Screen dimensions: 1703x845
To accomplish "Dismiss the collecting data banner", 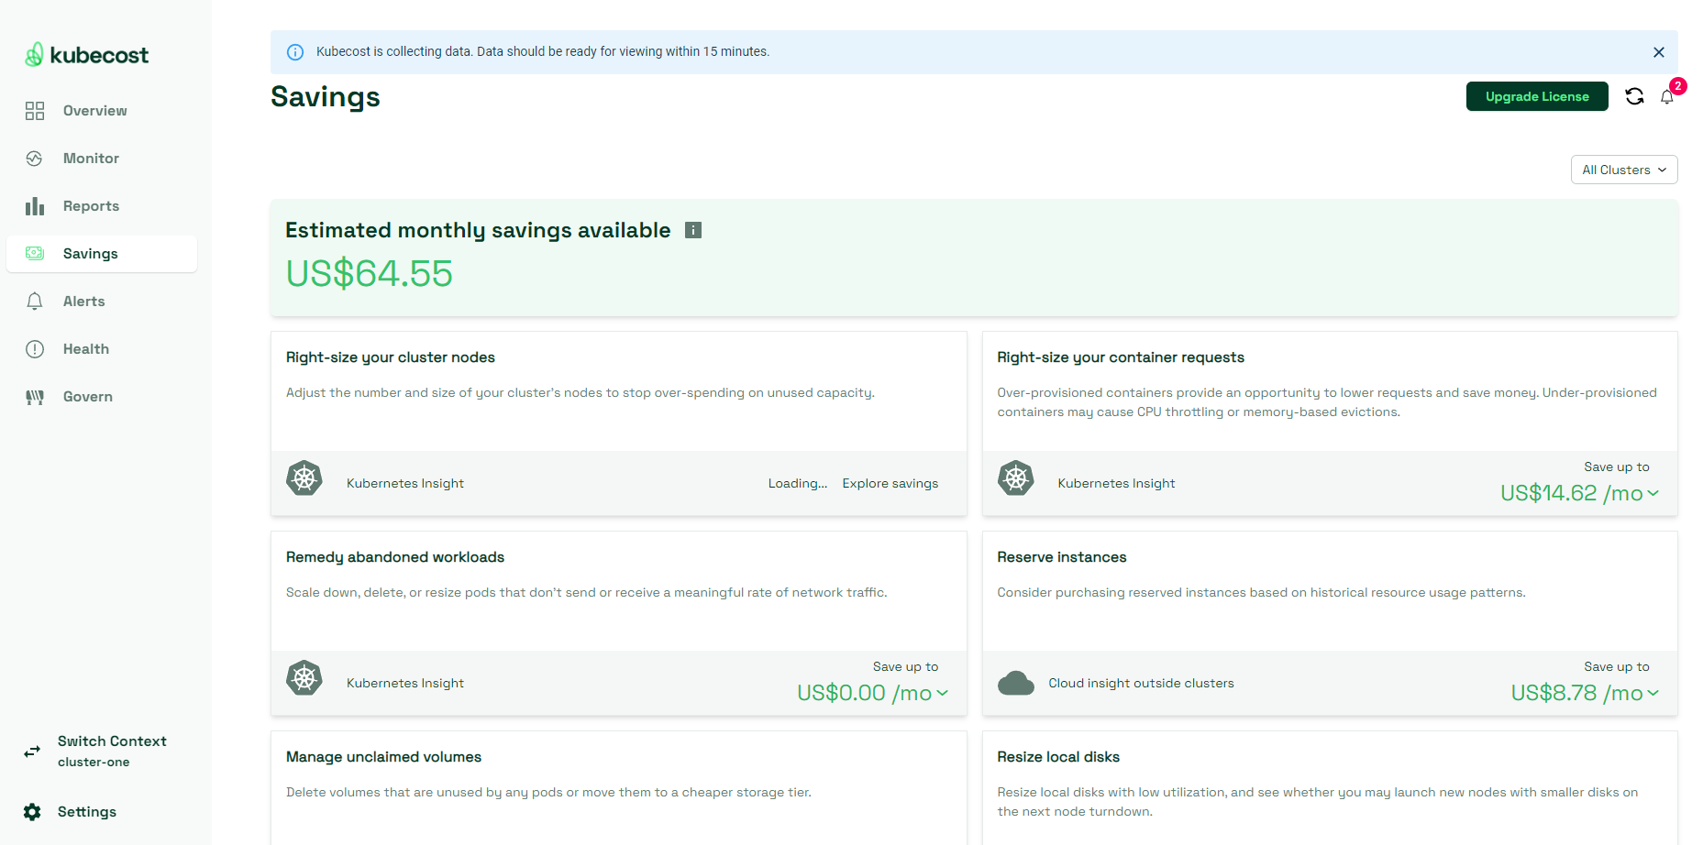I will tap(1659, 52).
